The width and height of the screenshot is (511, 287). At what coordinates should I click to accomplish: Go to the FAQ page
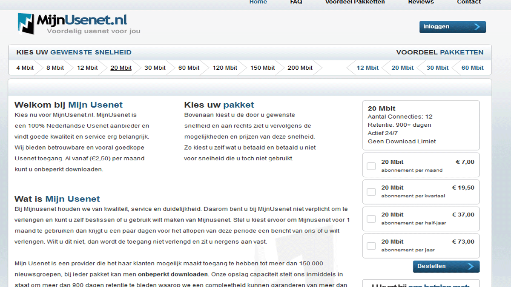pyautogui.click(x=296, y=2)
